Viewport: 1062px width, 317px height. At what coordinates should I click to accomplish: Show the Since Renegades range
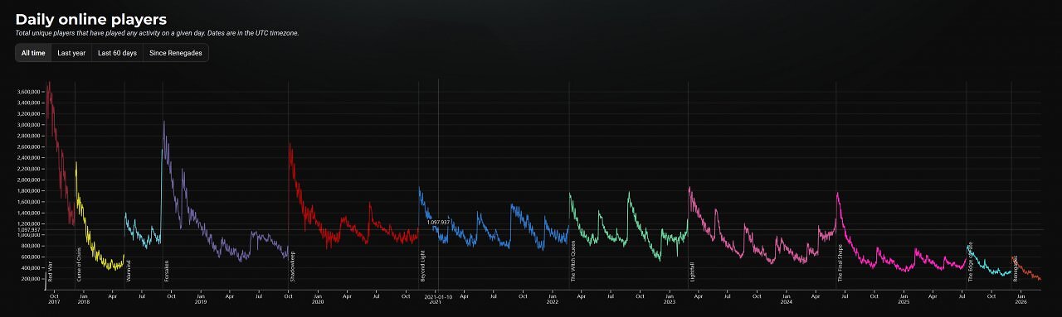pyautogui.click(x=176, y=53)
